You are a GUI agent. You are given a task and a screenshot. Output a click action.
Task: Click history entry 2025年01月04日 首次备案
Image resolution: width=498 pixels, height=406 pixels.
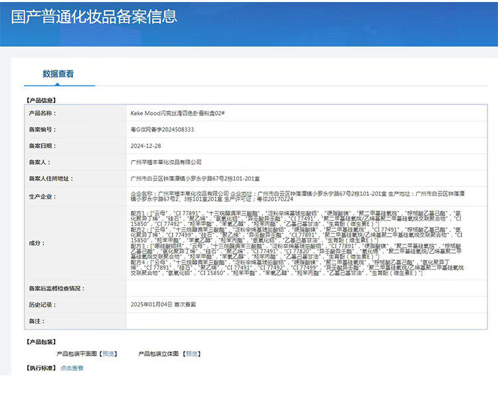tap(163, 304)
